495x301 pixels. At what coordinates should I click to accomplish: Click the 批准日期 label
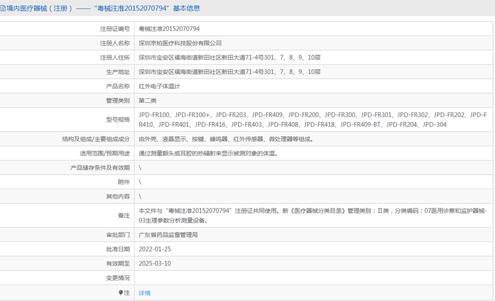tap(118, 249)
